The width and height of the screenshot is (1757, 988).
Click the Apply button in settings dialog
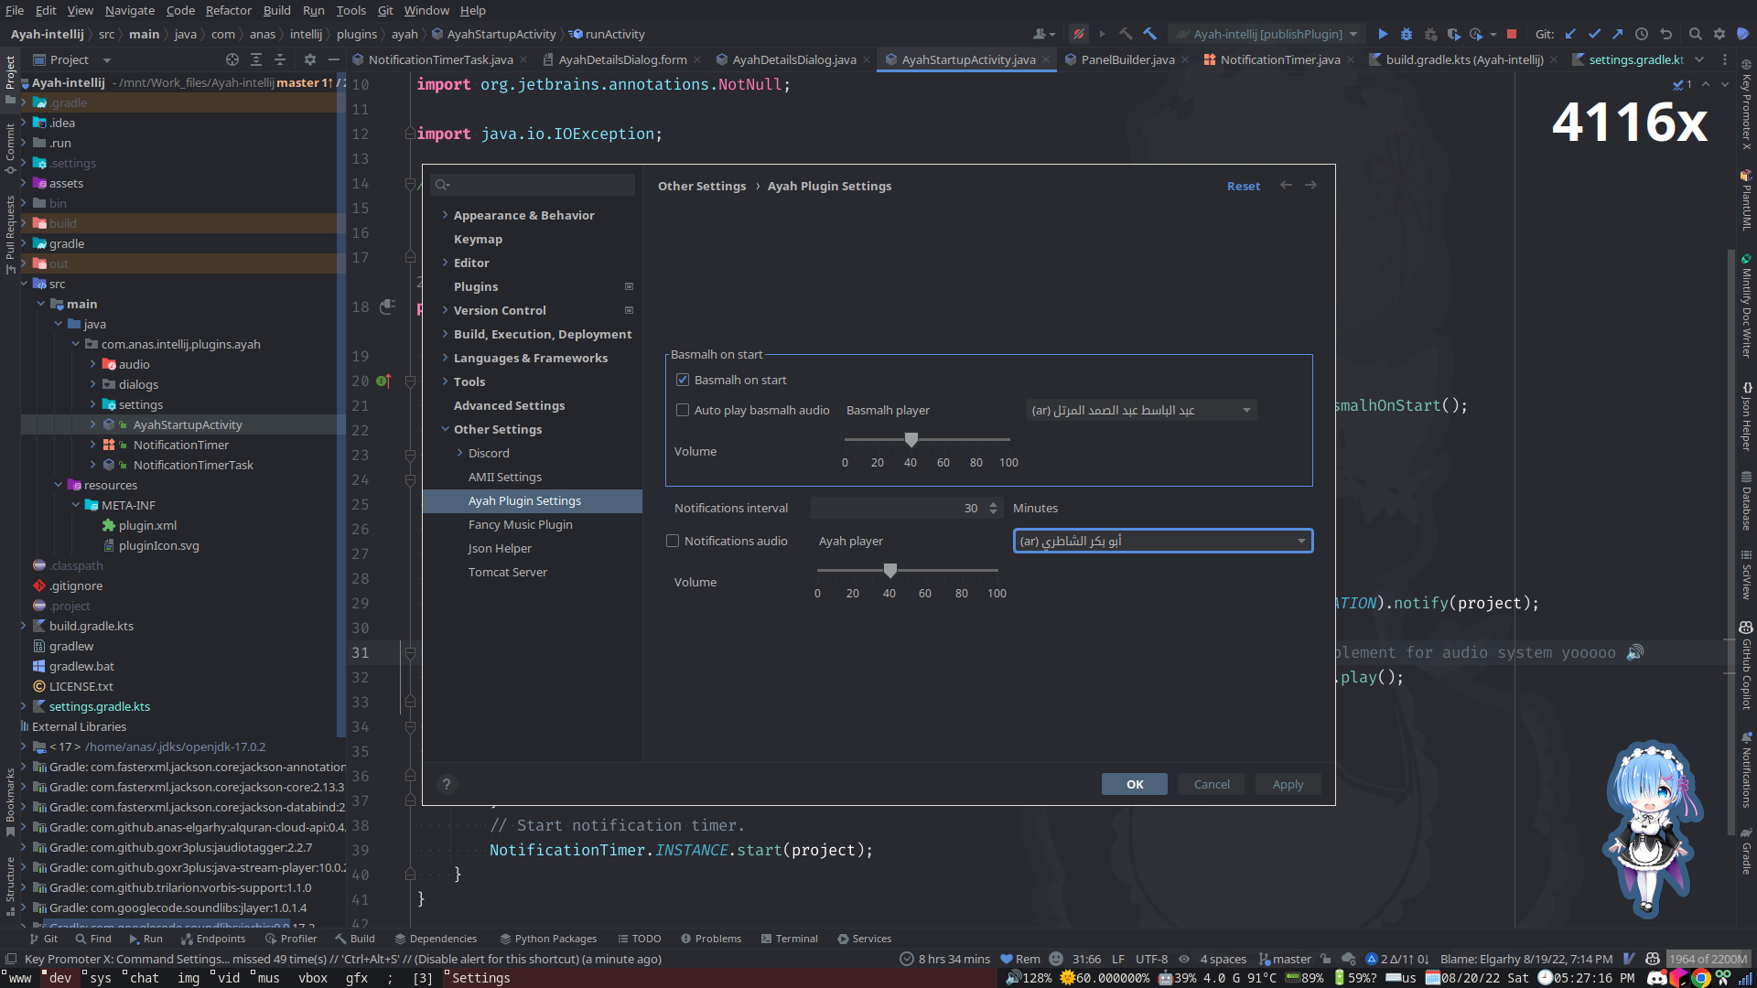coord(1287,784)
